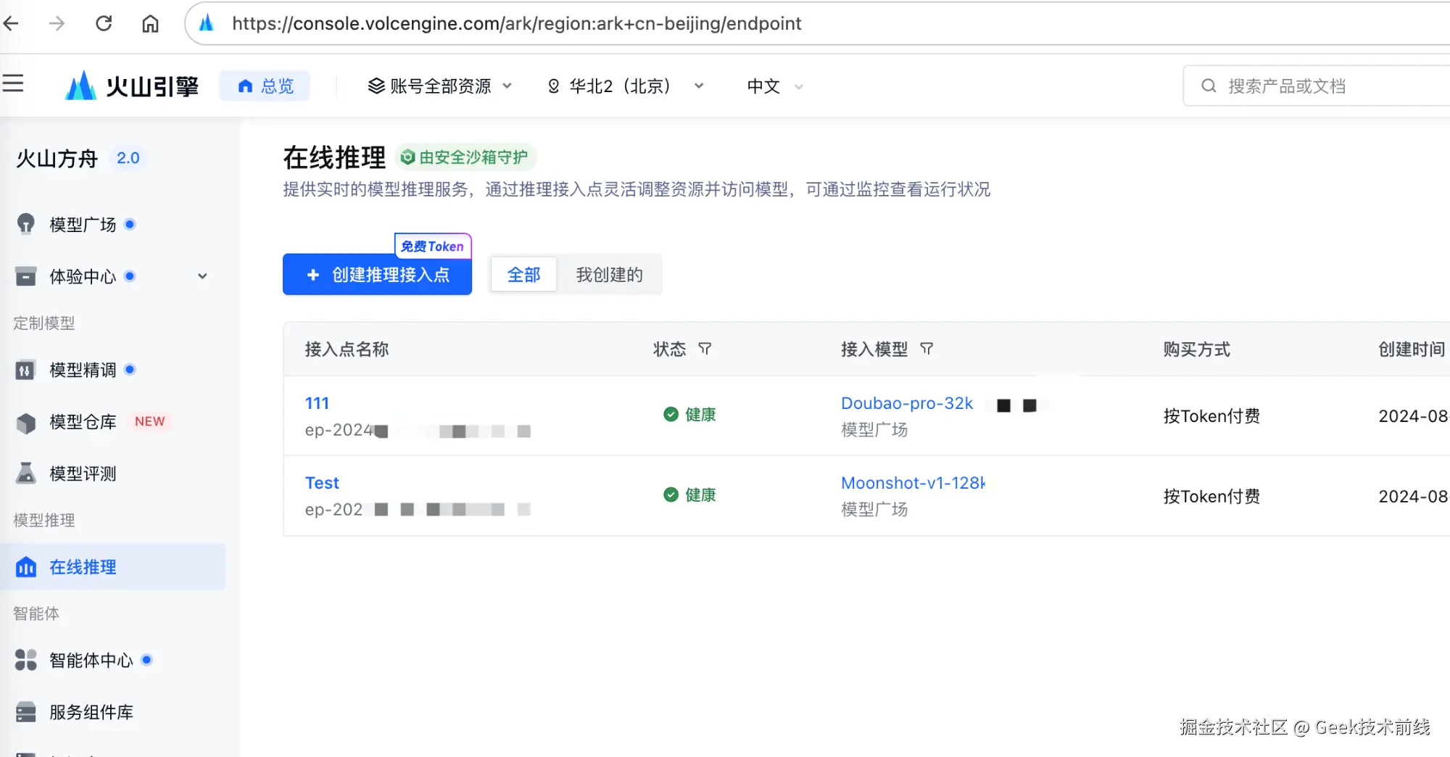
Task: Click the 搜索产品或文档 search field
Action: click(1317, 86)
